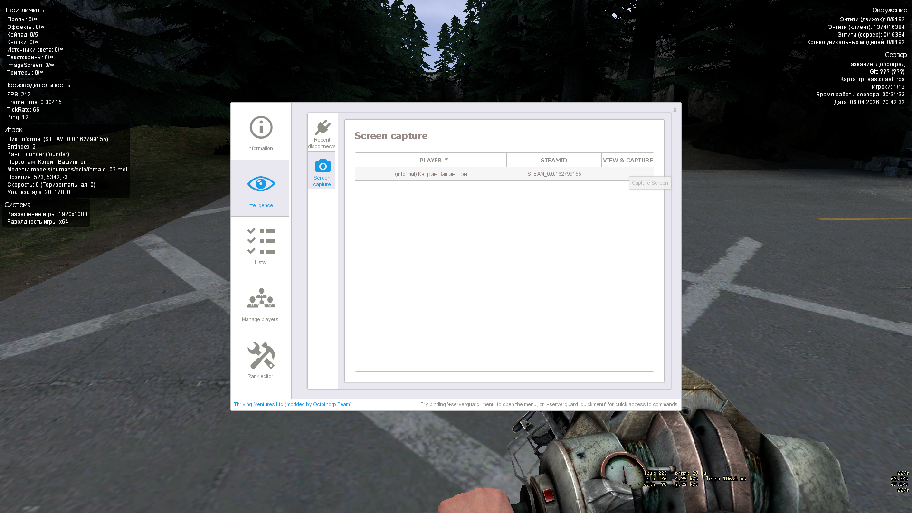Select the Intelligence eye icon
Viewport: 912px width, 513px height.
click(x=261, y=184)
